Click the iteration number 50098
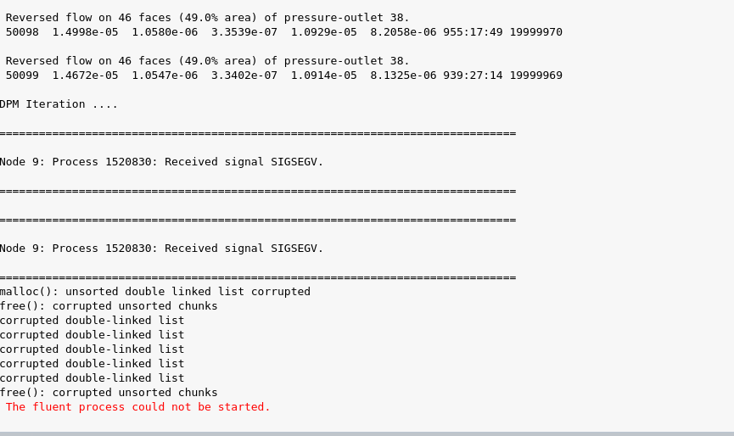The height and width of the screenshot is (436, 734). pos(22,32)
